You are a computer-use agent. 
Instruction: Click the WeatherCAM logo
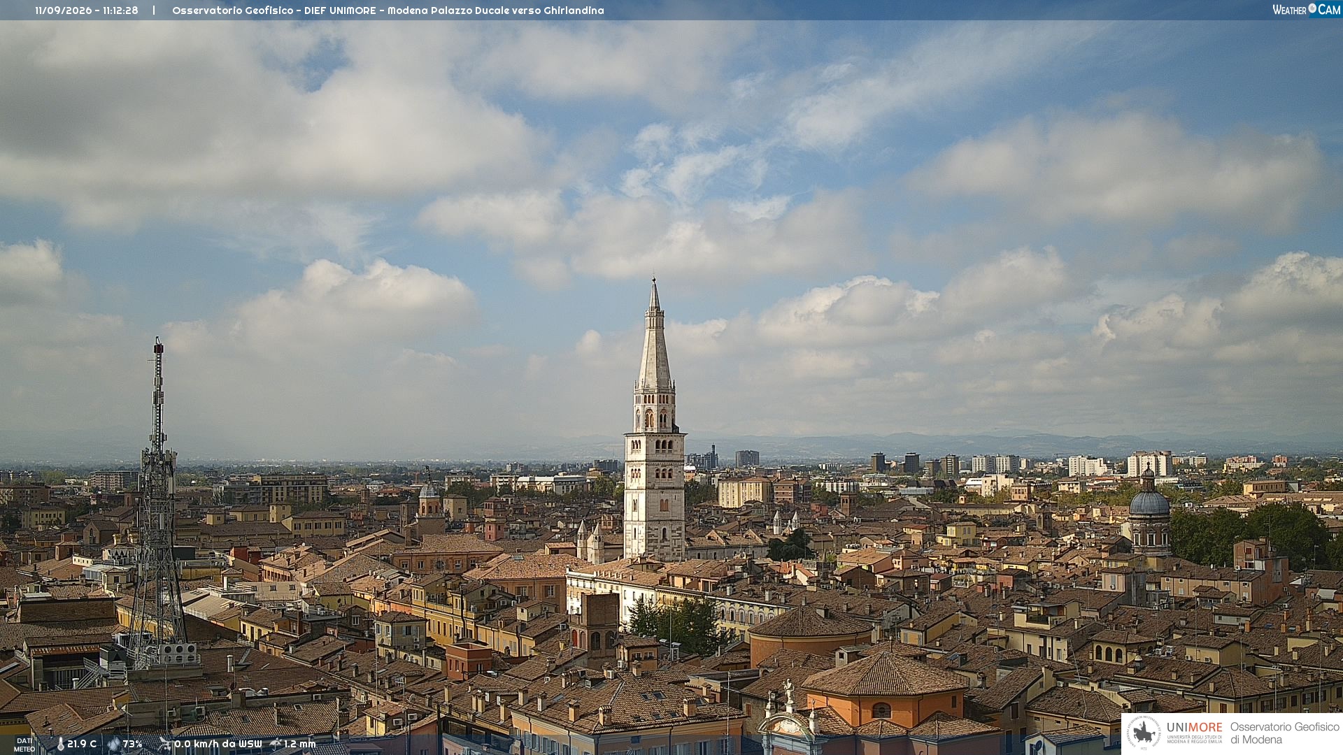1306,10
